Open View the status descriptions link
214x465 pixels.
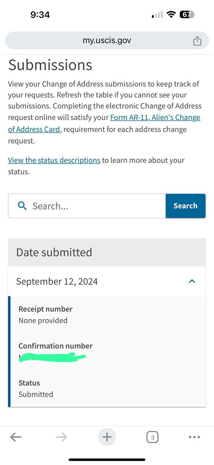[54, 160]
